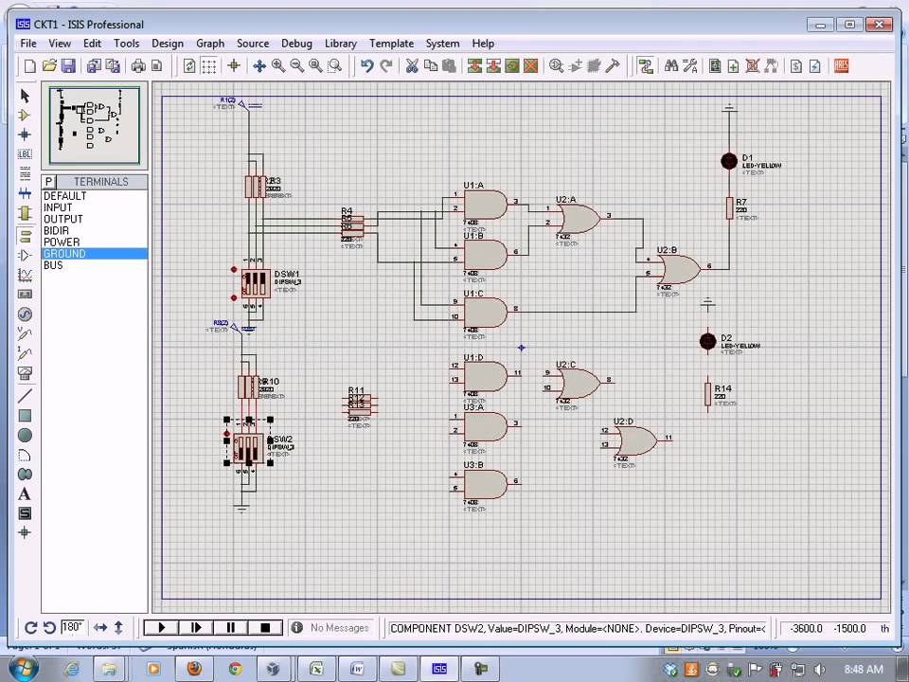909x682 pixels.
Task: Click the Zoom In magnifier icon
Action: coord(278,66)
